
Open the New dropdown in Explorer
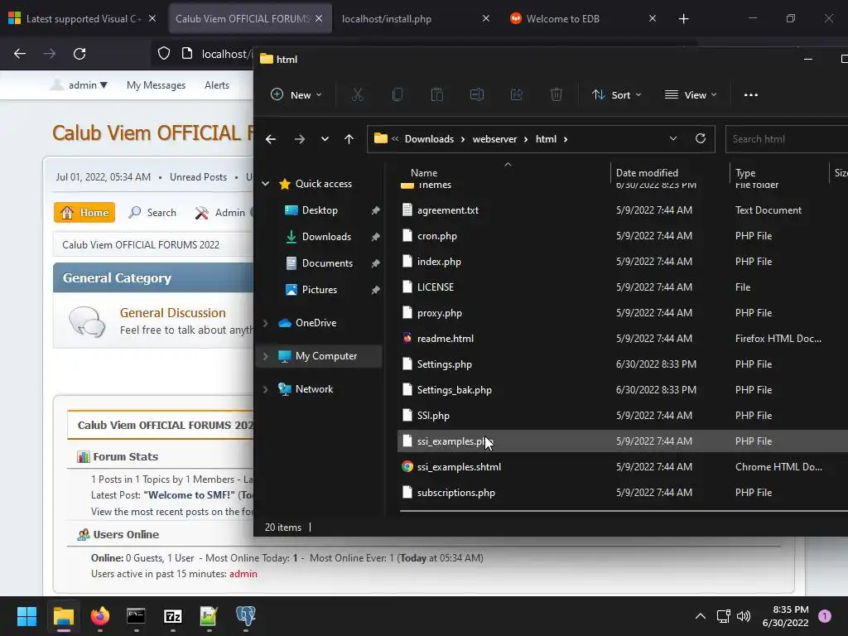pyautogui.click(x=296, y=94)
